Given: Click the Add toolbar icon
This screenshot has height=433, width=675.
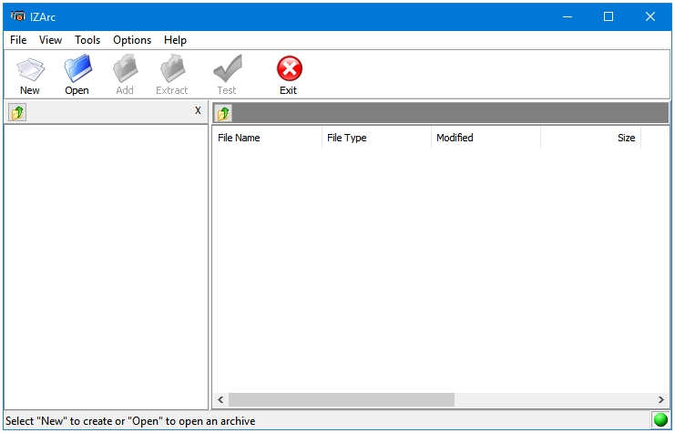Looking at the screenshot, I should coord(125,68).
